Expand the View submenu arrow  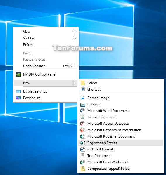click(75, 32)
